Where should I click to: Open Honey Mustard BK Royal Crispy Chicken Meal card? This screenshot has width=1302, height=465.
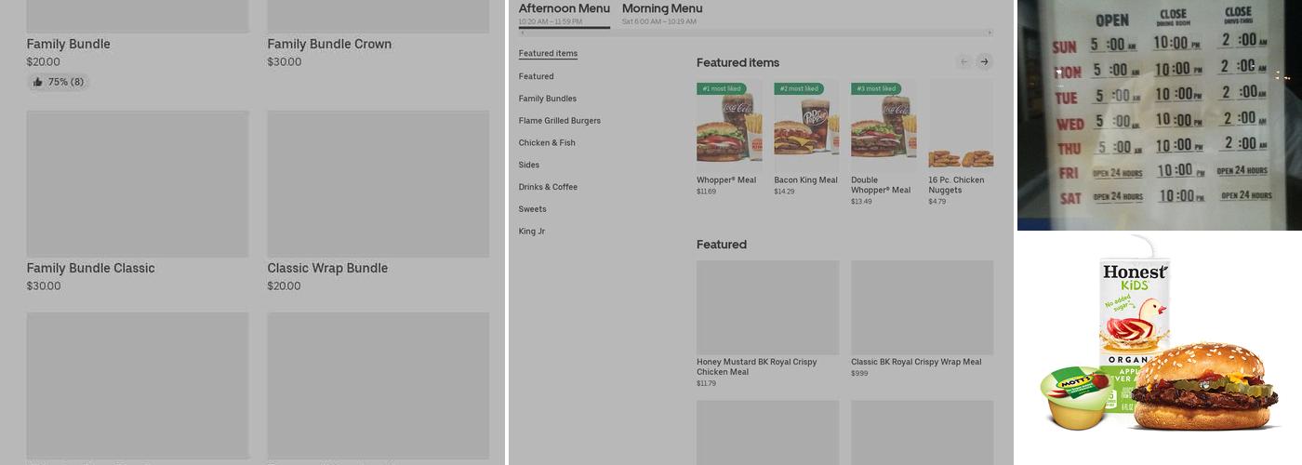(767, 324)
